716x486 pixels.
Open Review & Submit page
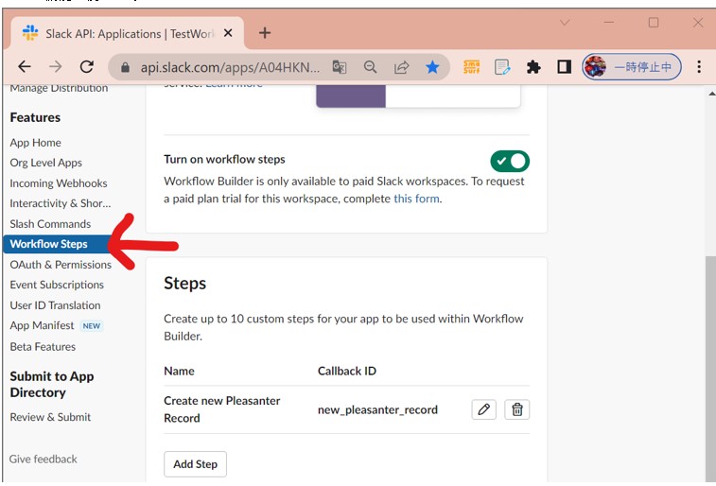click(50, 417)
